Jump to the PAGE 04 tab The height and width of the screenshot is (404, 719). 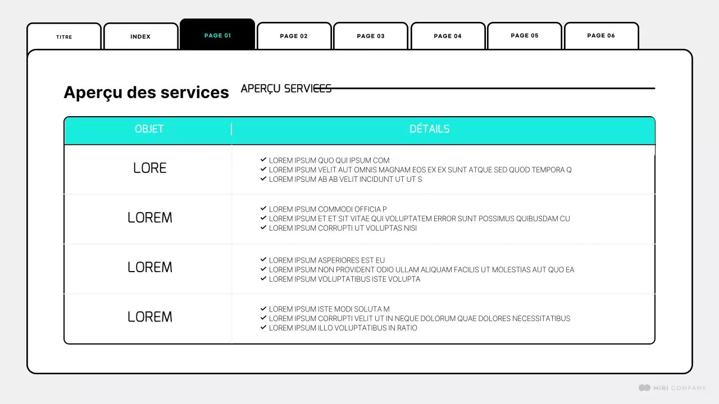pyautogui.click(x=448, y=36)
